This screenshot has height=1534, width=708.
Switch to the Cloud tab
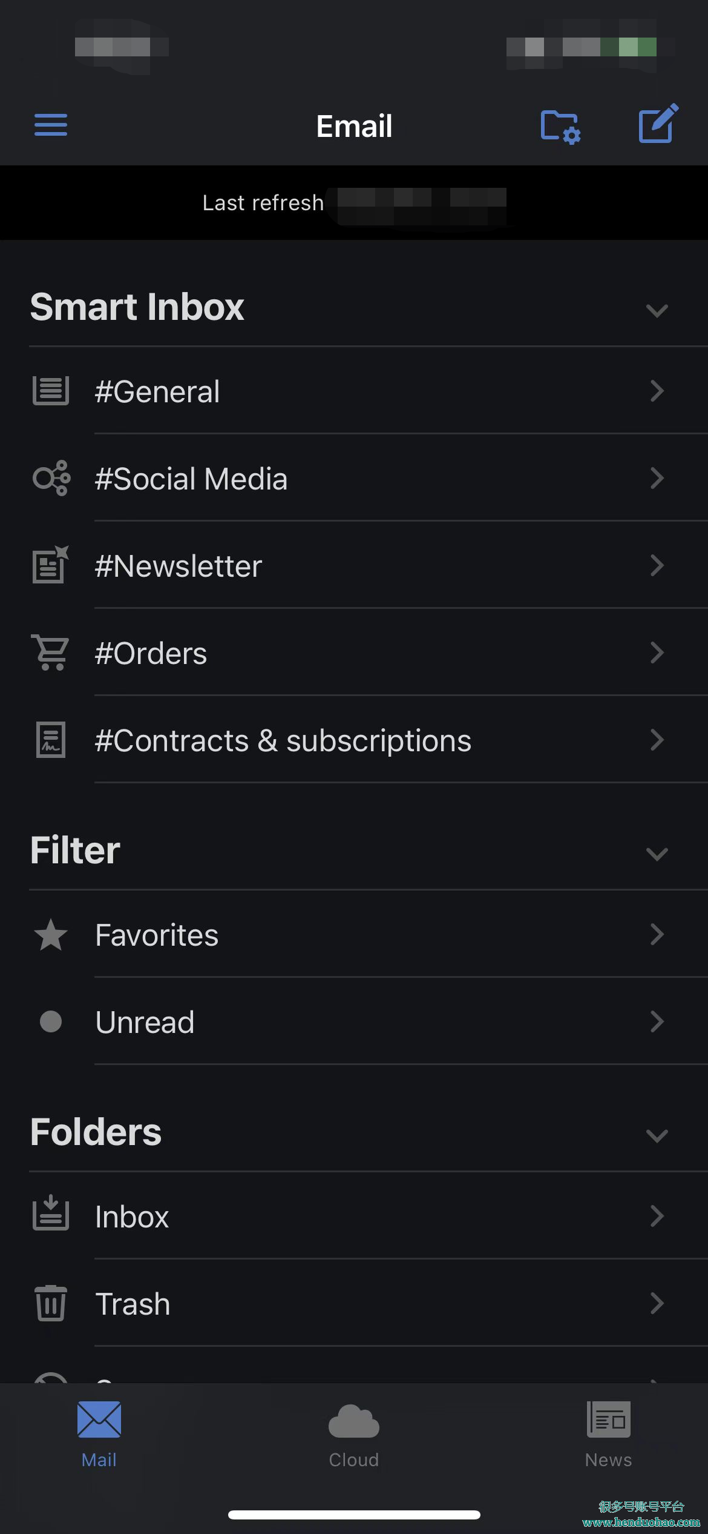click(354, 1435)
